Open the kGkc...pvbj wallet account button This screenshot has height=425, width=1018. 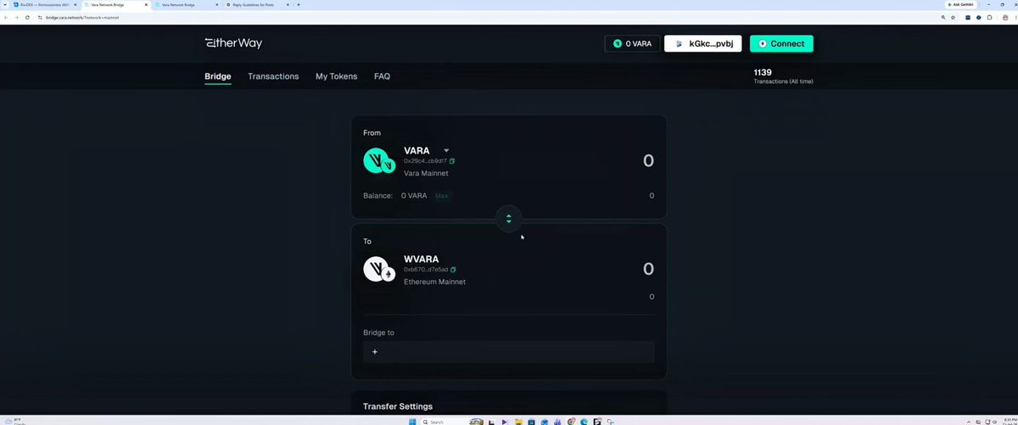[x=704, y=43]
